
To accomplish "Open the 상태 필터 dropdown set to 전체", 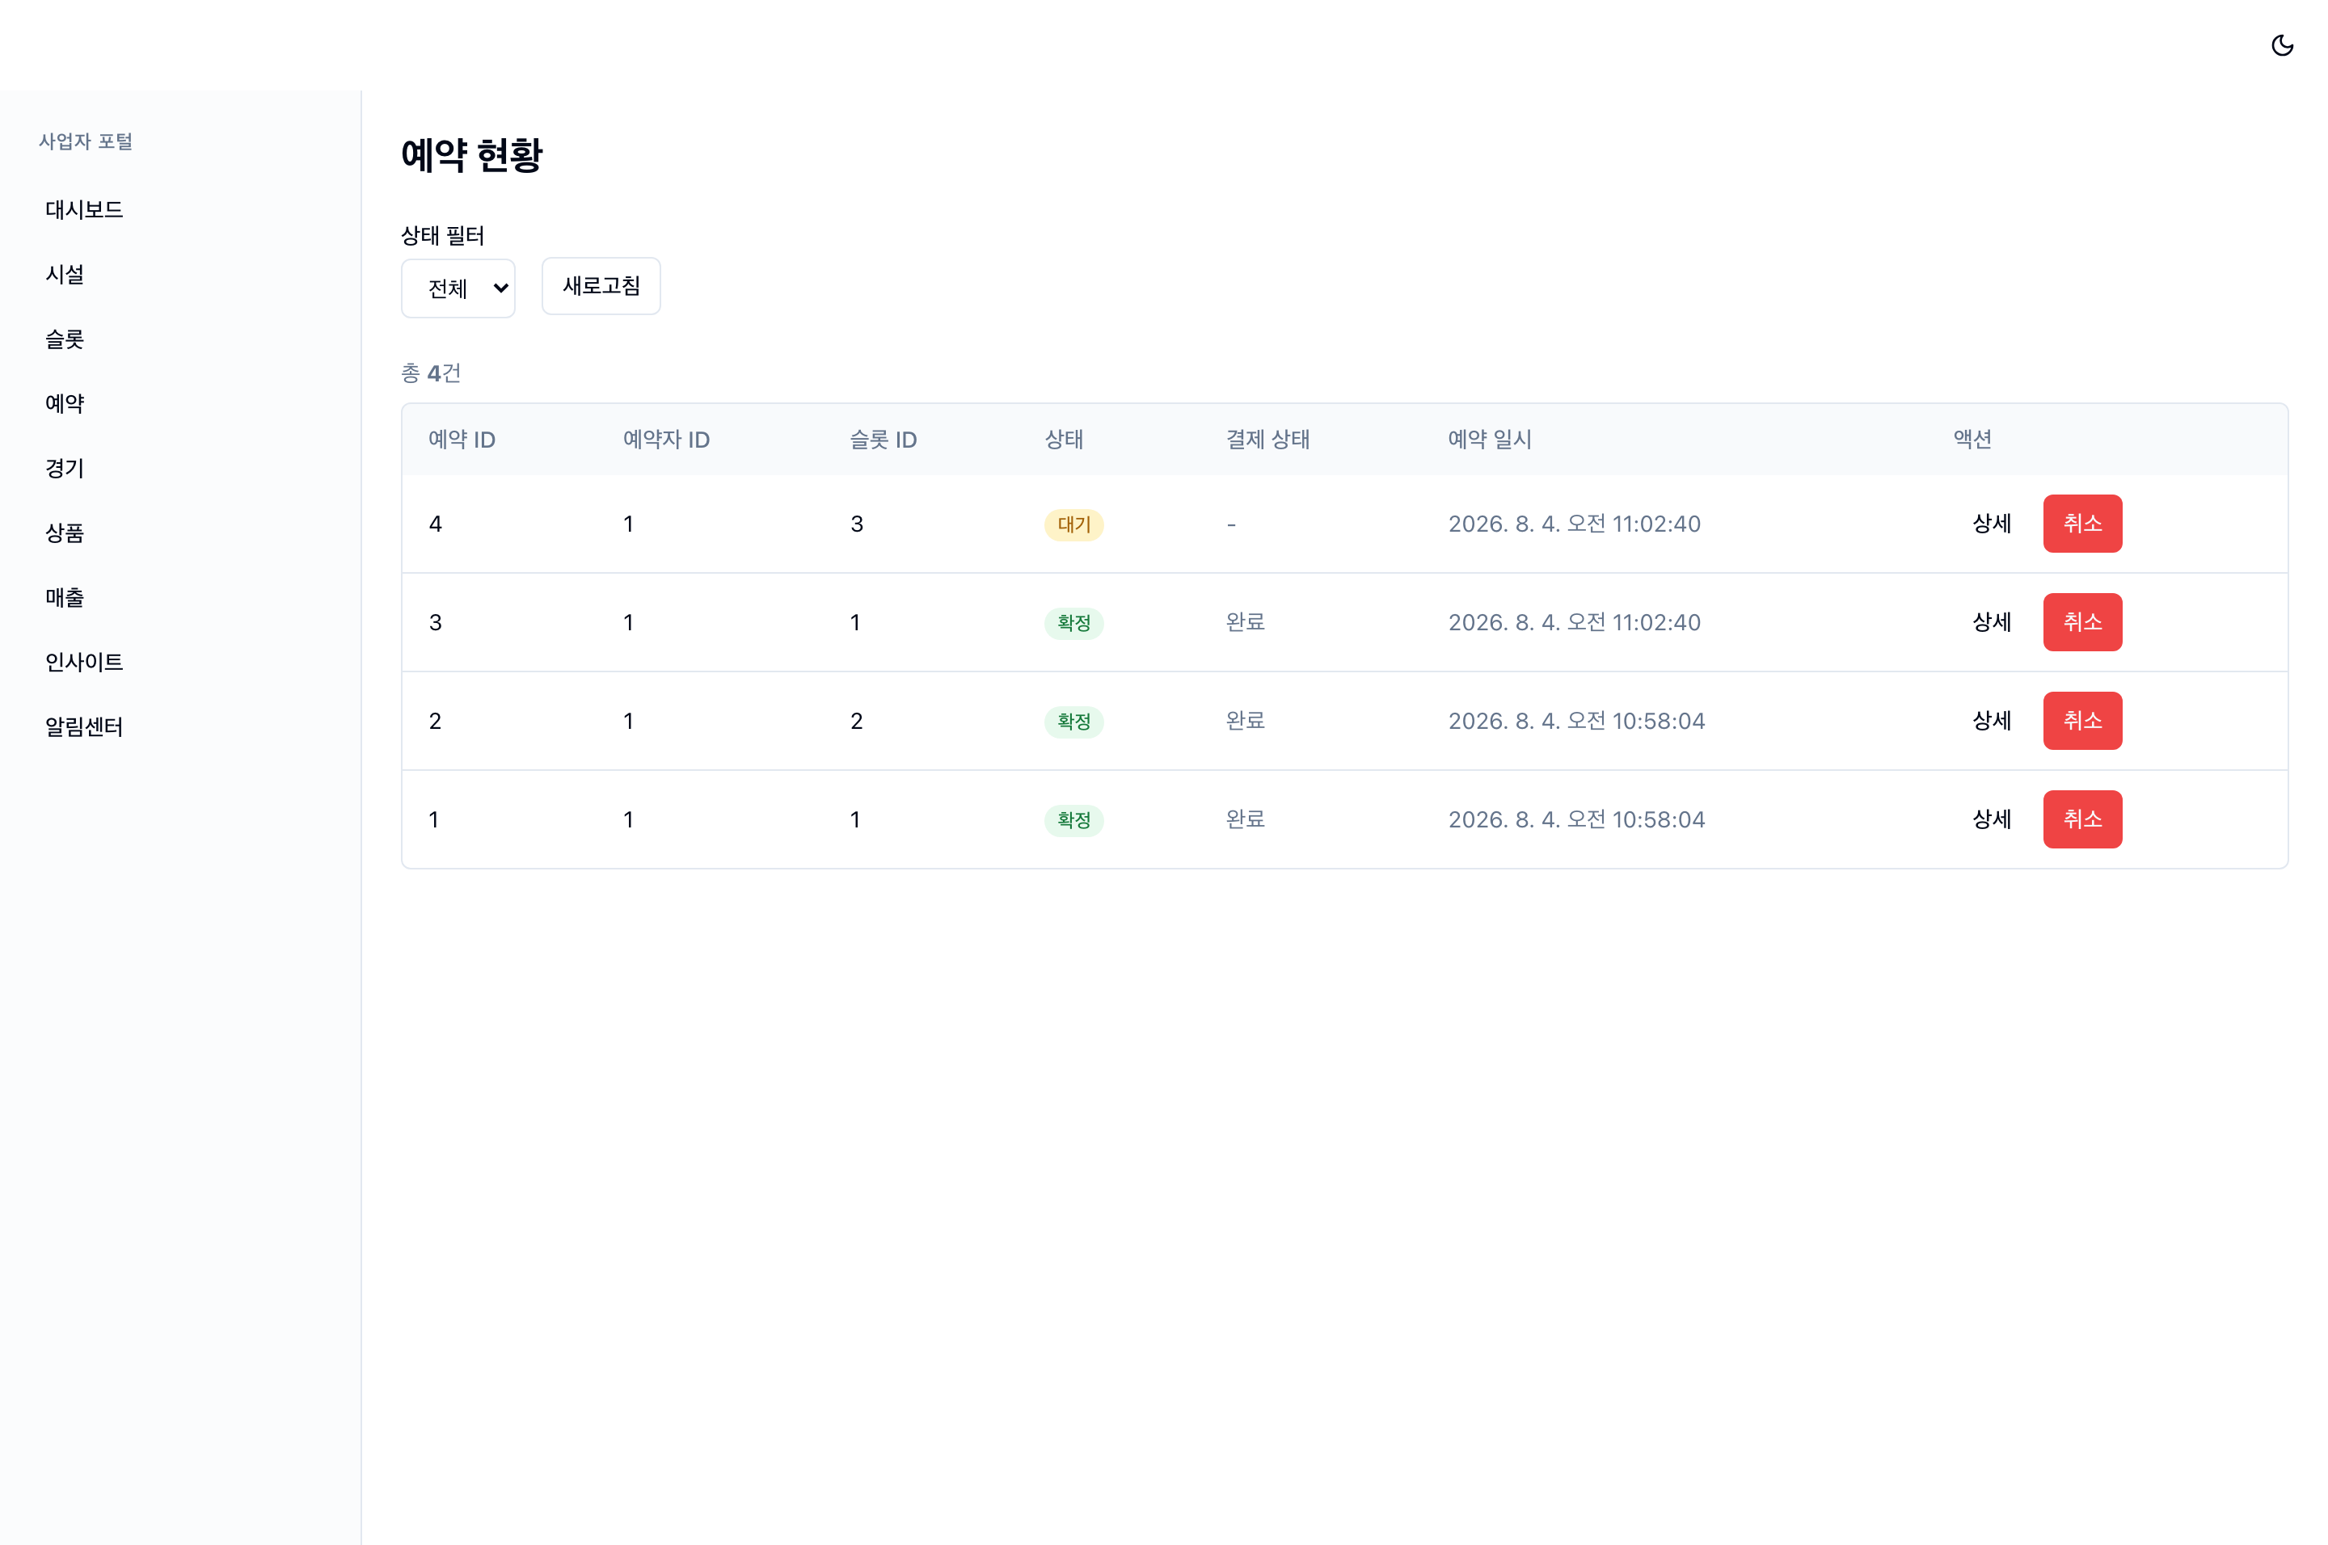I will [x=458, y=288].
